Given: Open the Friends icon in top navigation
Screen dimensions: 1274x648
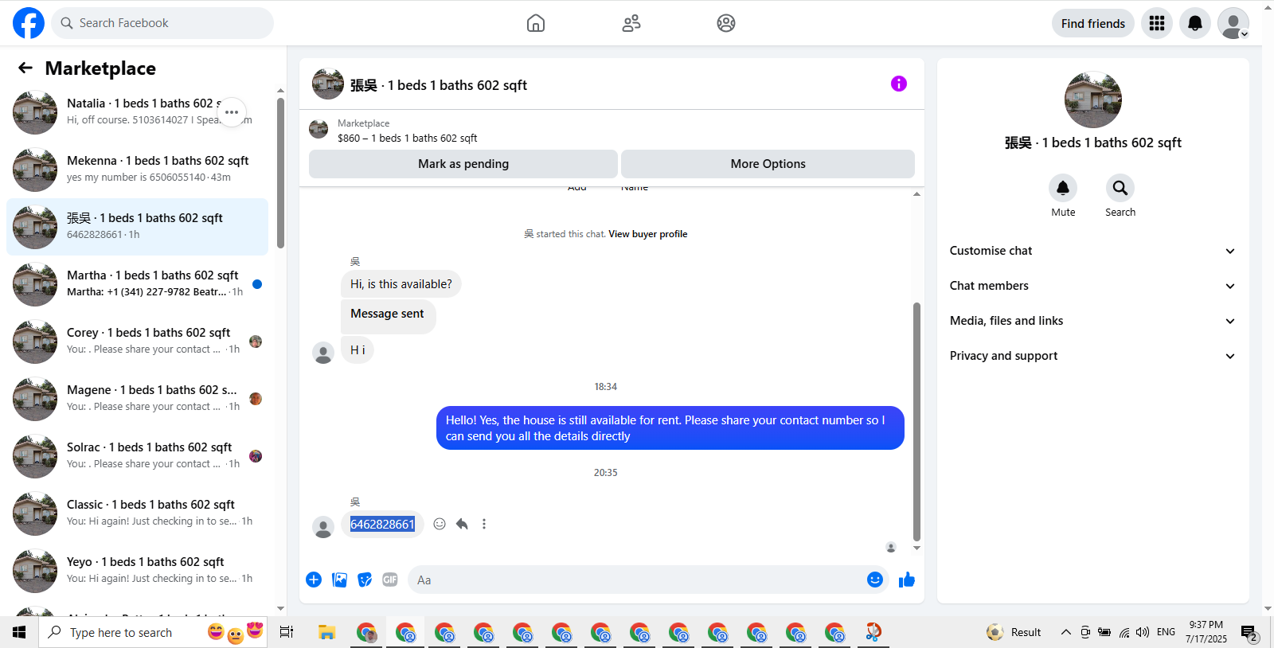Looking at the screenshot, I should pos(631,23).
